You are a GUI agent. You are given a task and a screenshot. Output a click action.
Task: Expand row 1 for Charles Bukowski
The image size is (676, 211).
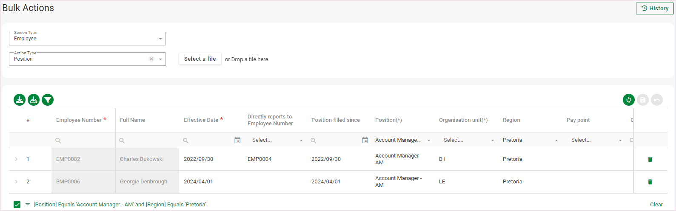coord(16,159)
